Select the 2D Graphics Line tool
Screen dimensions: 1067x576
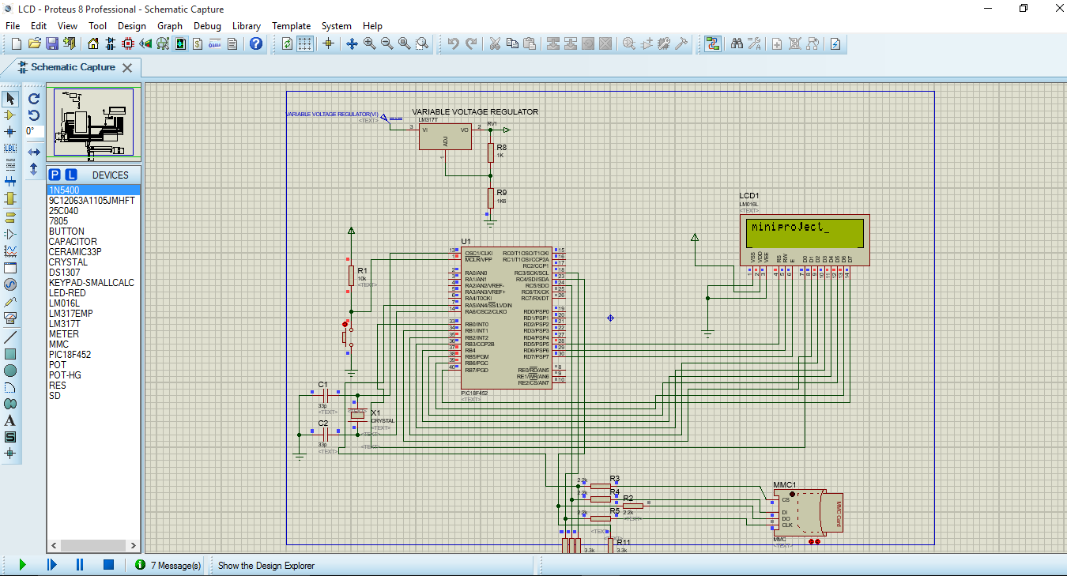[x=10, y=337]
